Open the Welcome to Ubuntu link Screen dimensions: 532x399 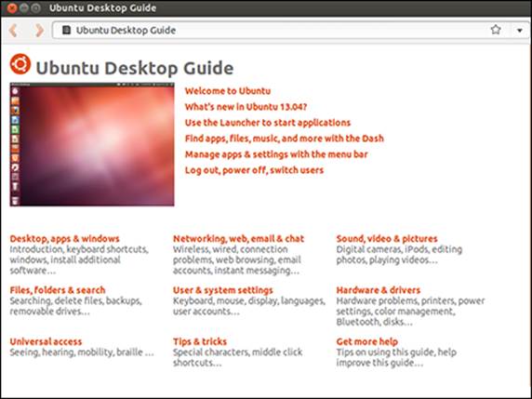coord(228,91)
